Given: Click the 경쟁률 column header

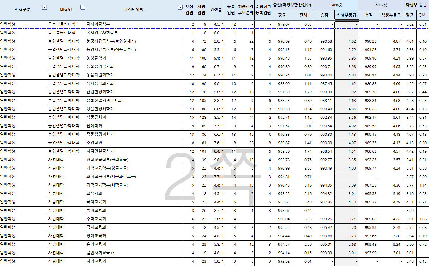Looking at the screenshot, I should (x=216, y=10).
